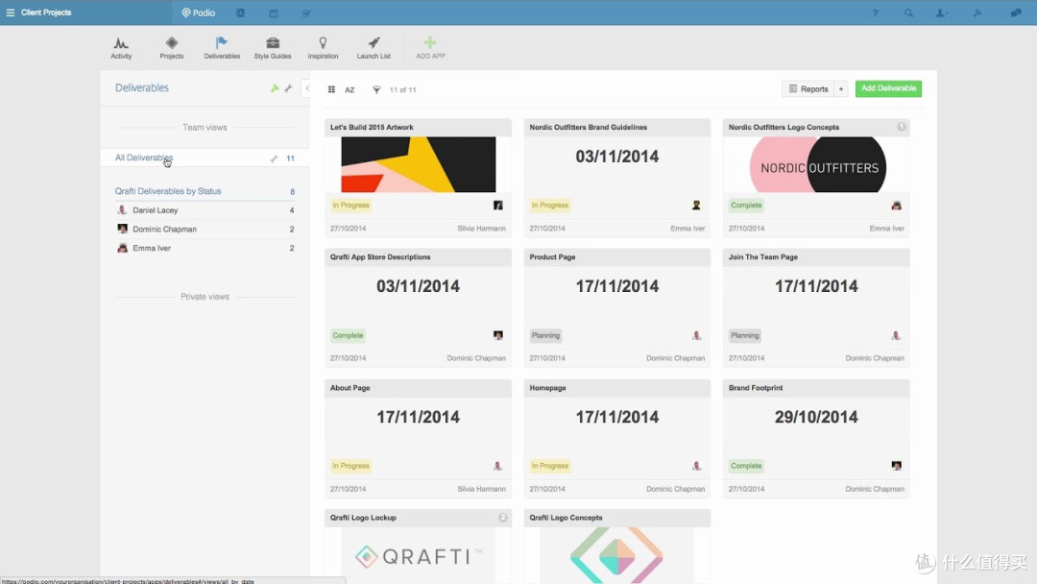Collapse the views sidebar with the chevron
The height and width of the screenshot is (584, 1037).
coord(307,88)
